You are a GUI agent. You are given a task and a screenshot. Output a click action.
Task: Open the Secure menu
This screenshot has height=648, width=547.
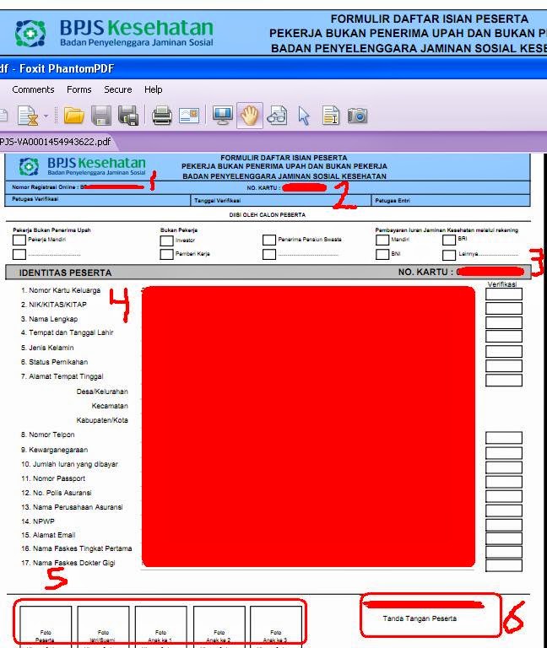click(118, 89)
